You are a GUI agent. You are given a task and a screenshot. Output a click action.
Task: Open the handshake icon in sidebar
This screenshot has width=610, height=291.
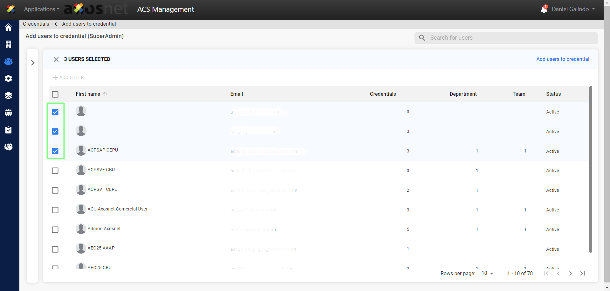(x=9, y=147)
